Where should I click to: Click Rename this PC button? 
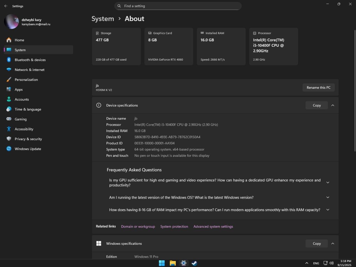[318, 87]
